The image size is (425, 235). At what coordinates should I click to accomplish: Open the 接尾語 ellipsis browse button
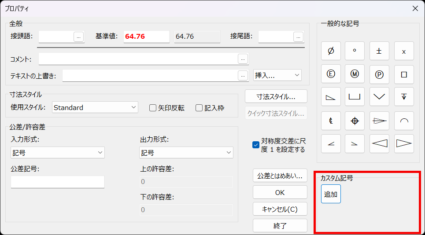[x=298, y=37]
